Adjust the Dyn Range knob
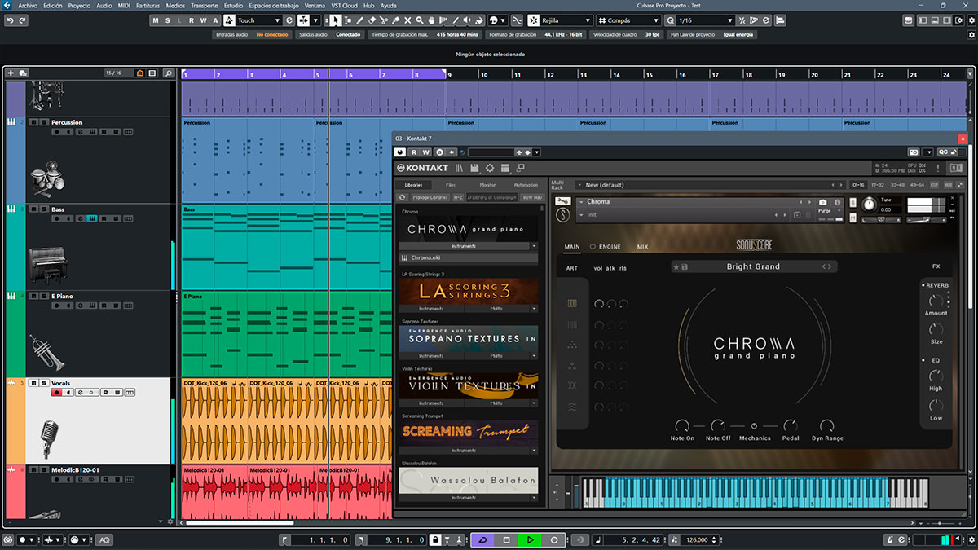The height and width of the screenshot is (550, 978). pyautogui.click(x=827, y=425)
